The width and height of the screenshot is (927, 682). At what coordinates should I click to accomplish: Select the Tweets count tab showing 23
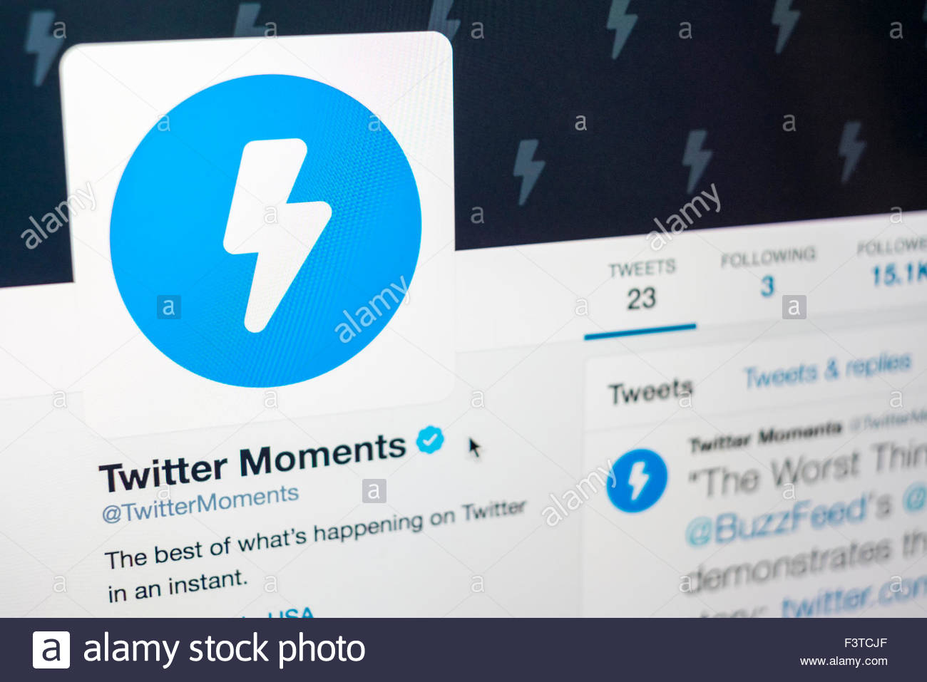(x=641, y=286)
